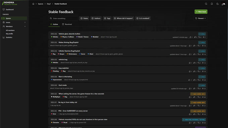Open issue 'Melee Aiming Bug/Exploit'
The height and width of the screenshot is (128, 228).
[x=68, y=43]
